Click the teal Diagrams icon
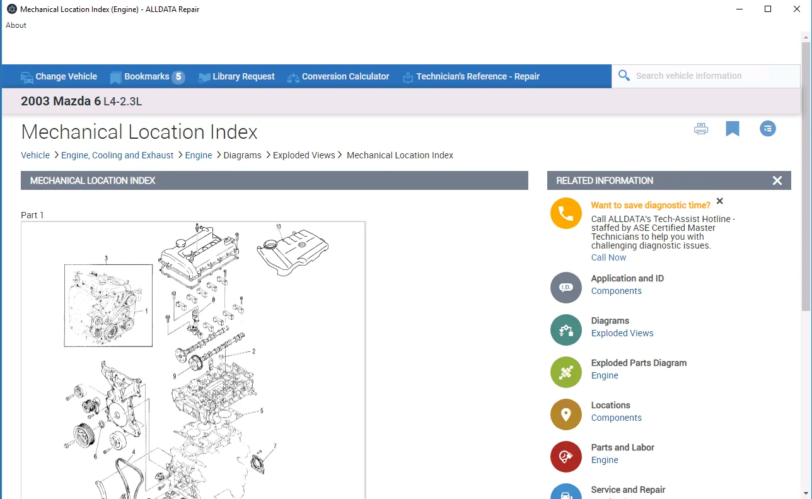Image resolution: width=812 pixels, height=499 pixels. pos(566,330)
